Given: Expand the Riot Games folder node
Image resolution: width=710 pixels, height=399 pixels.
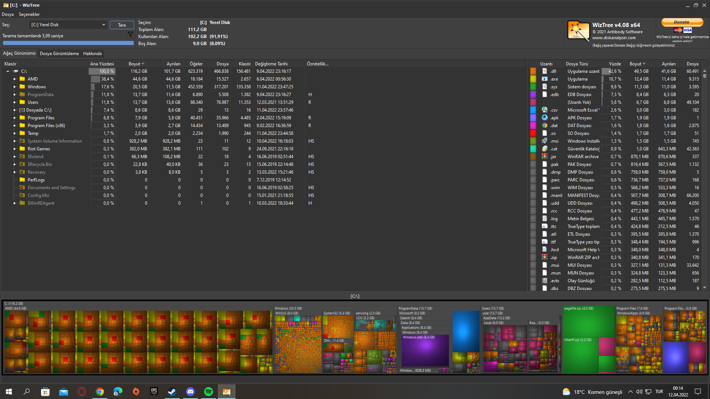Looking at the screenshot, I should click(14, 149).
